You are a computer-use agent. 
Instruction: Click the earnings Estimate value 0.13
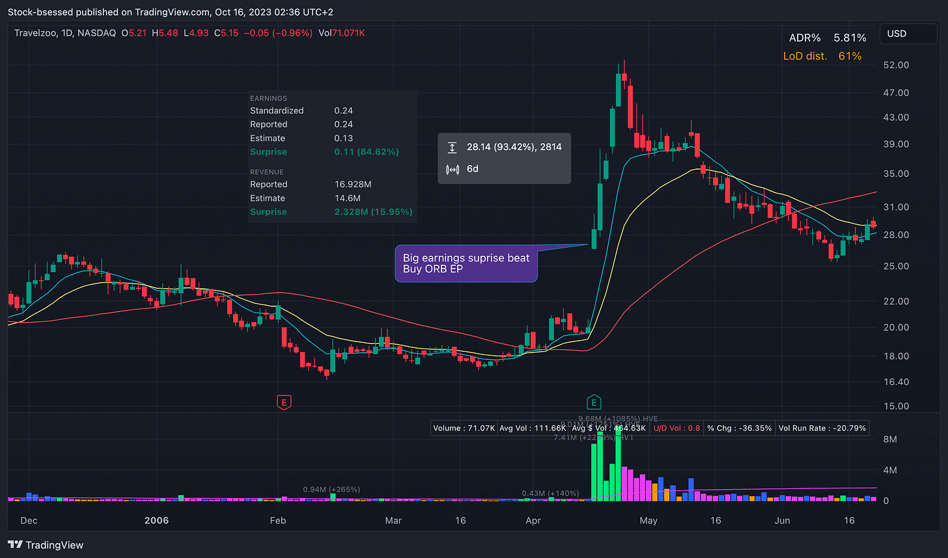344,138
